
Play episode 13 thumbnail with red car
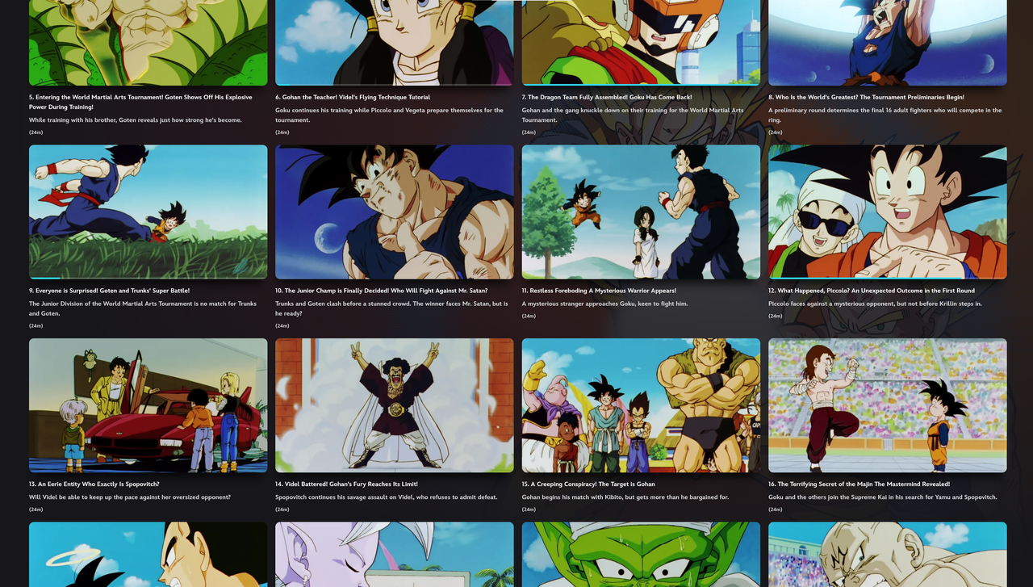[148, 405]
